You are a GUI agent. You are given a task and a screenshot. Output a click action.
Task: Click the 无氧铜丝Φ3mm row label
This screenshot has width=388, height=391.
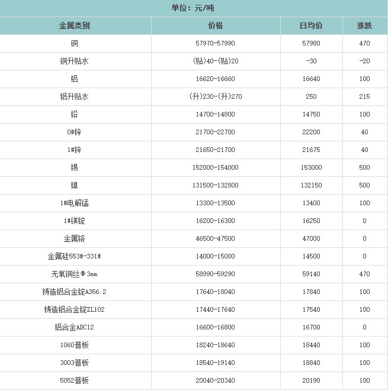pos(75,274)
